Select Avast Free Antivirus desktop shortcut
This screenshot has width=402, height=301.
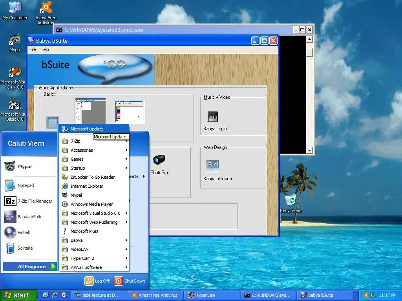click(x=46, y=13)
